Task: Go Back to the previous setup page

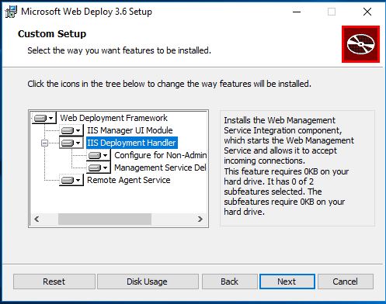Action: click(x=229, y=282)
